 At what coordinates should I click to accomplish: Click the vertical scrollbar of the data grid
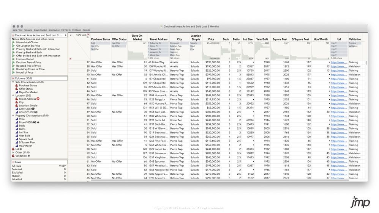click(366, 63)
